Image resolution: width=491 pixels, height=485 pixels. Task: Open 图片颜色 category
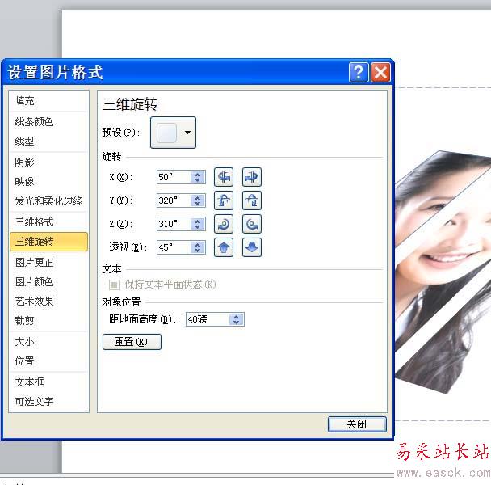click(x=48, y=281)
